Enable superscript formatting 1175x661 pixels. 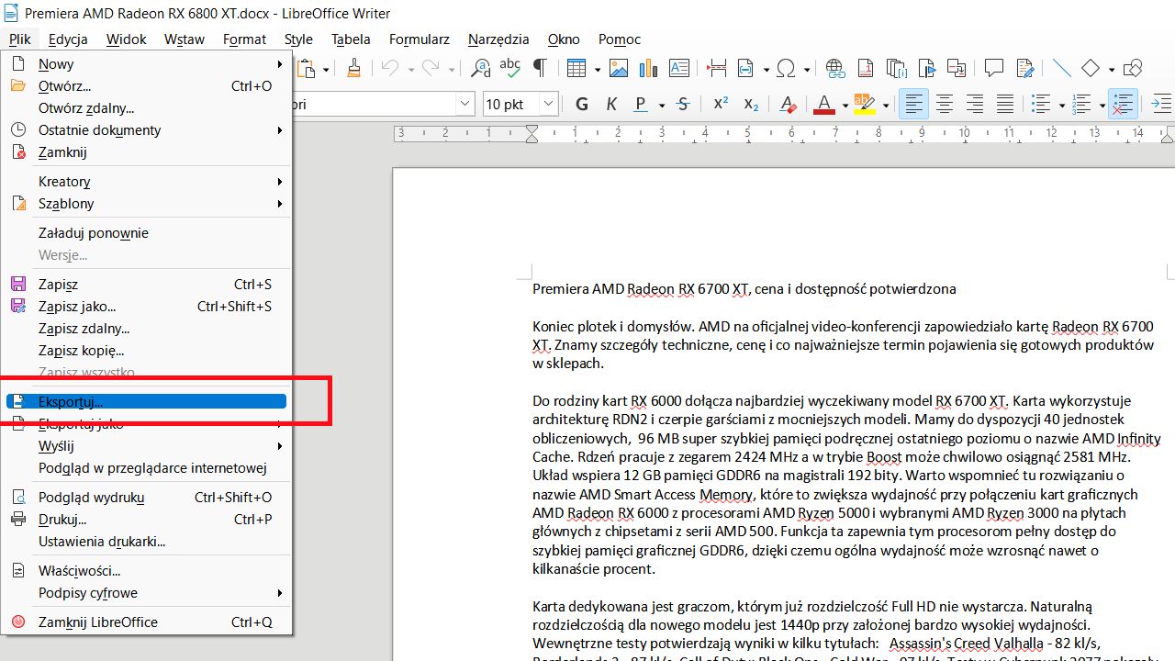720,104
